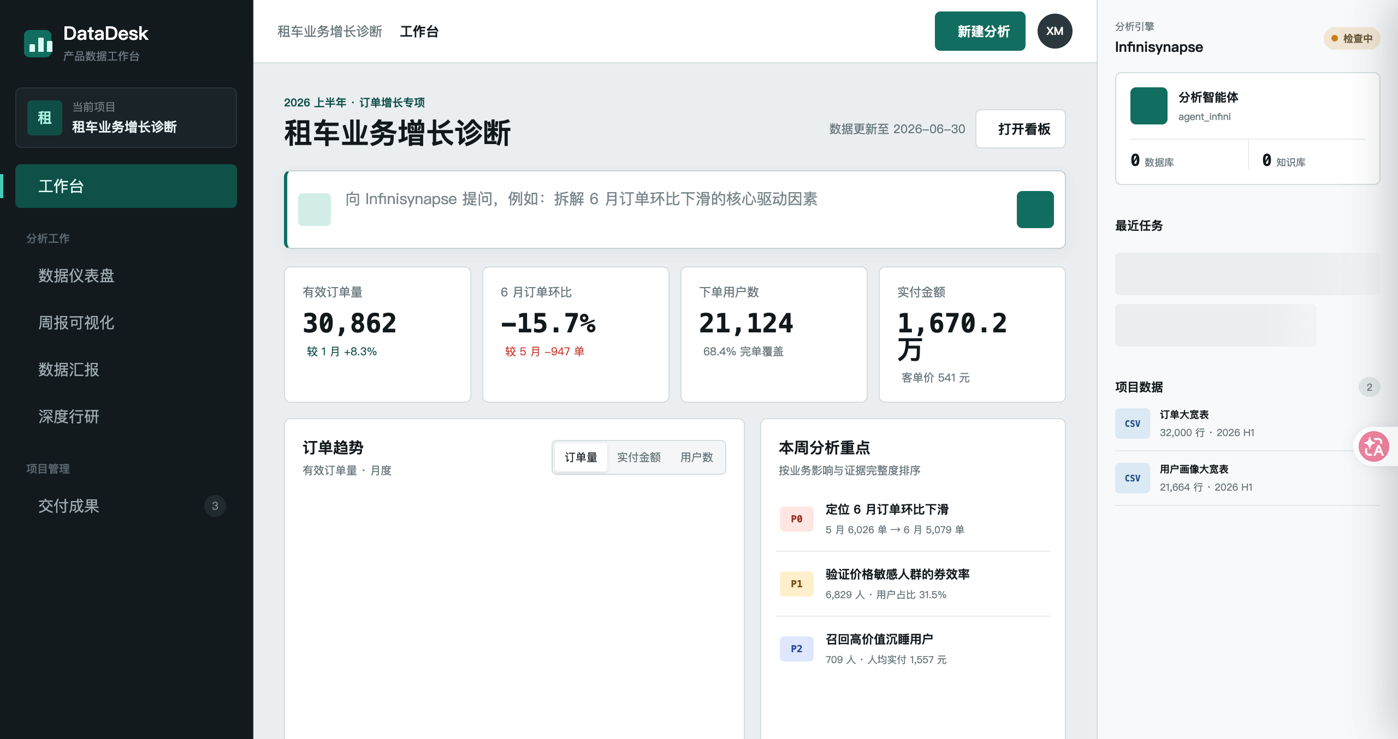Switch trend chart to 用户数 tab
The height and width of the screenshot is (739, 1398).
[697, 457]
